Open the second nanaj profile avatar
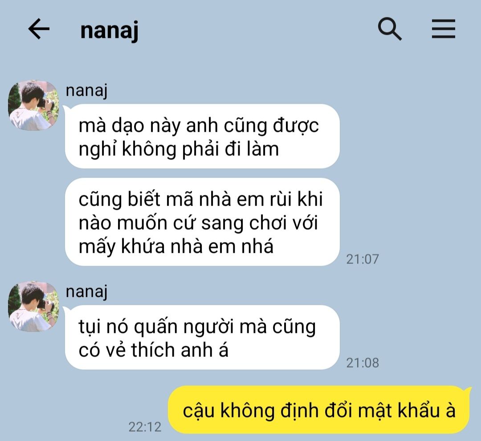Image resolution: width=481 pixels, height=441 pixels. [x=33, y=306]
